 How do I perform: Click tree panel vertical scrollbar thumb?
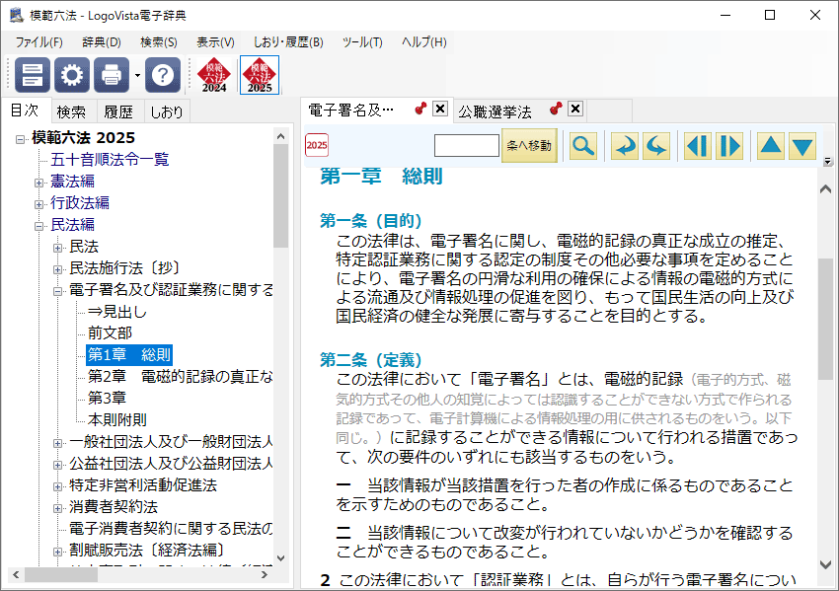pos(281,195)
